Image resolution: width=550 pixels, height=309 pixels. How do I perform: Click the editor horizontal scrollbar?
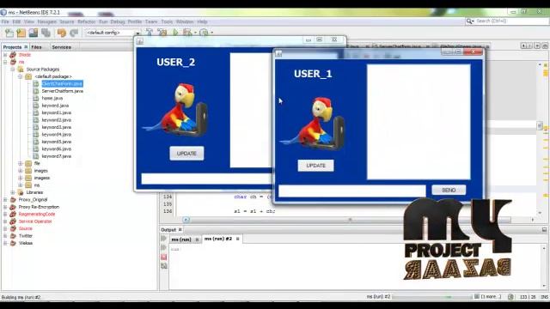351,220
